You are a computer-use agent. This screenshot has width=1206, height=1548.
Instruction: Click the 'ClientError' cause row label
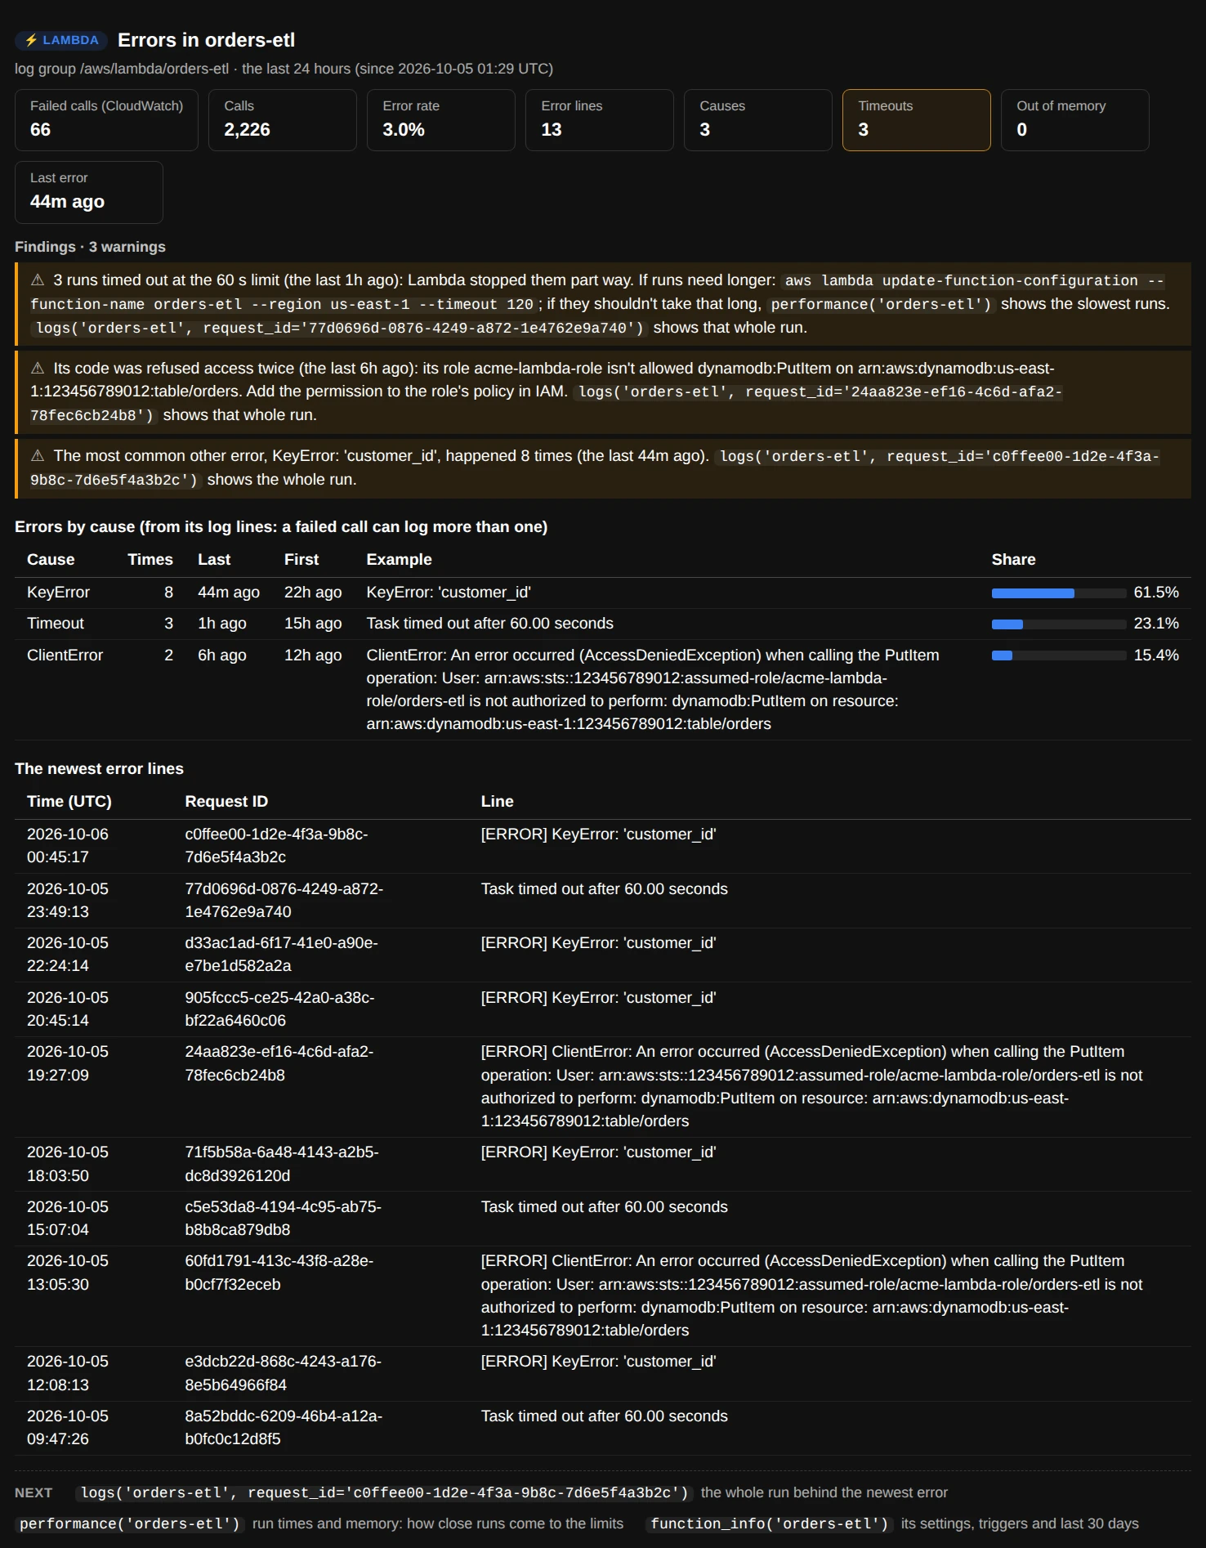65,655
